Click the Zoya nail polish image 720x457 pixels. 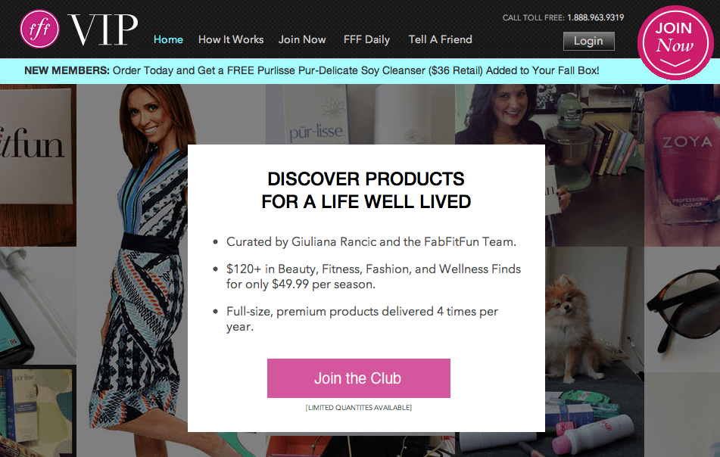(x=682, y=165)
